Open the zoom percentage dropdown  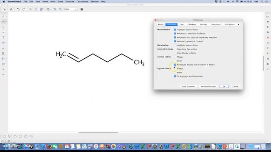click(76, 9)
